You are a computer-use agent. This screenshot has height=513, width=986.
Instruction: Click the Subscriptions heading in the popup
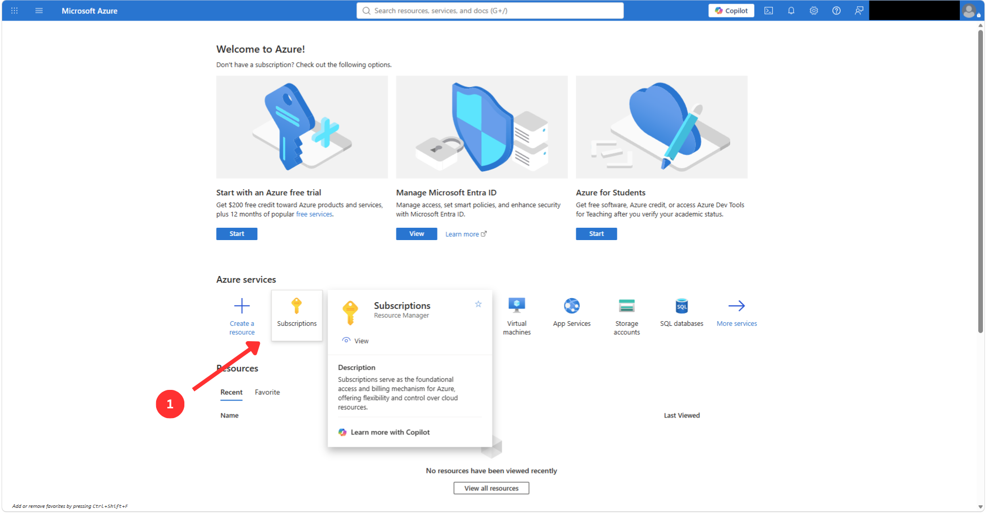[x=402, y=306]
